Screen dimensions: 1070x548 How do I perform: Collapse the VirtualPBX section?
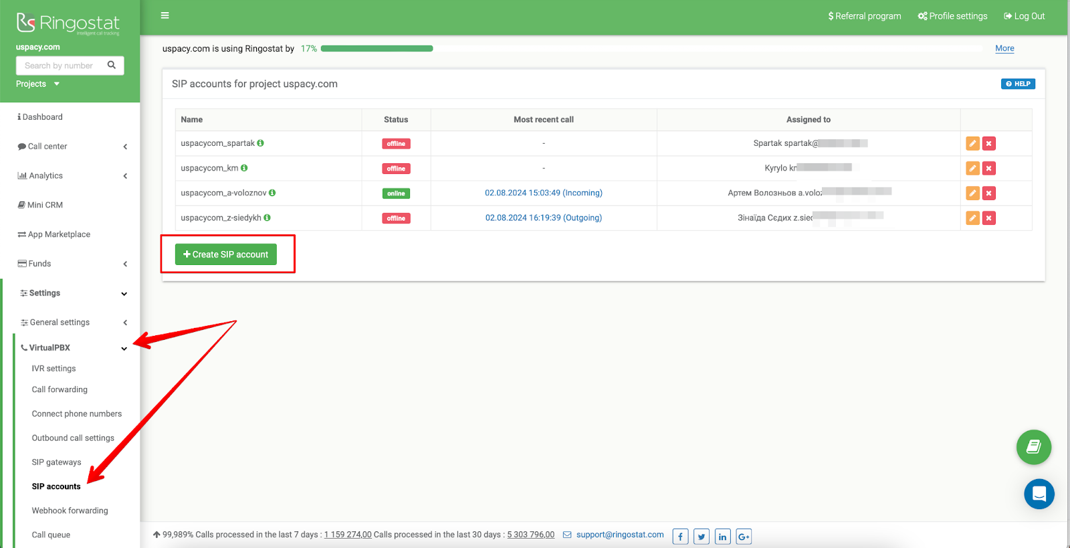72,348
